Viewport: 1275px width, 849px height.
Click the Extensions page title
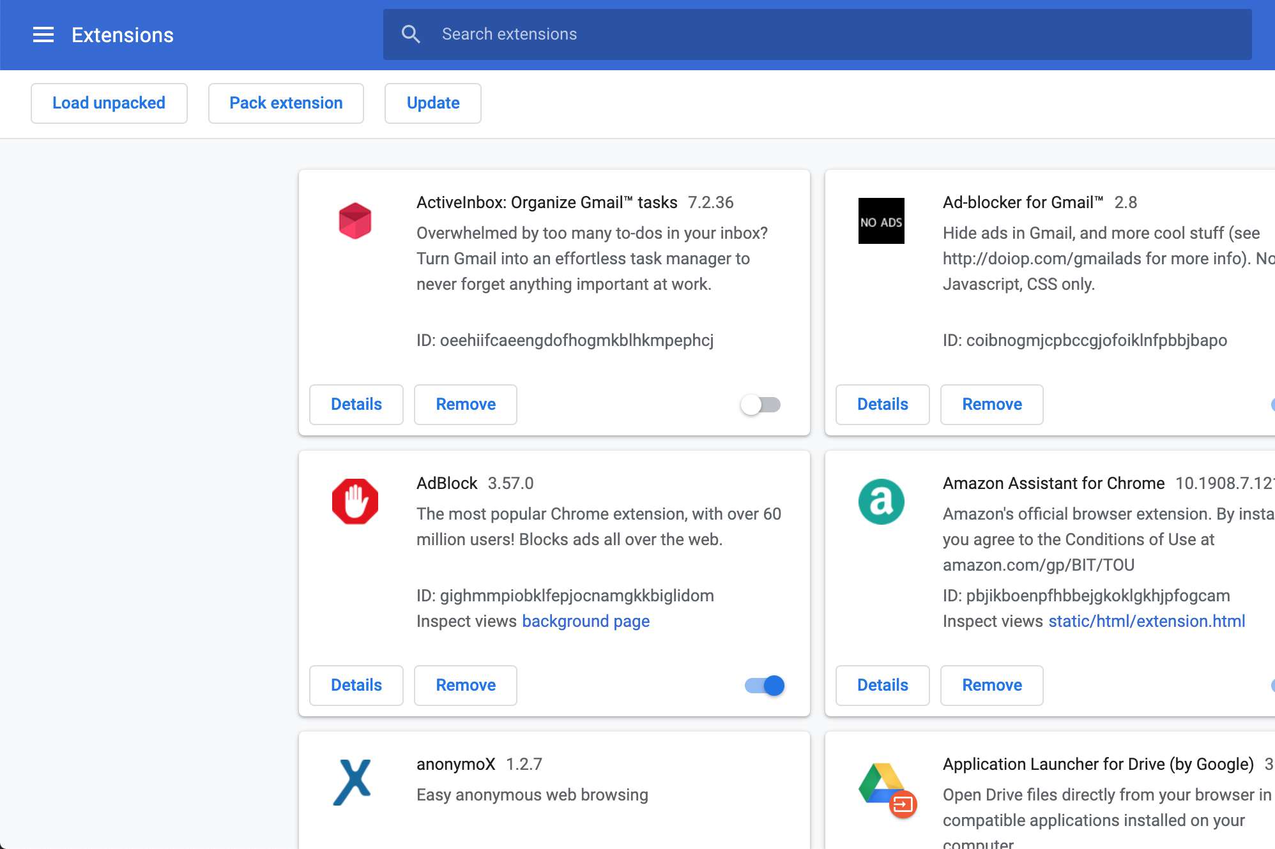123,35
